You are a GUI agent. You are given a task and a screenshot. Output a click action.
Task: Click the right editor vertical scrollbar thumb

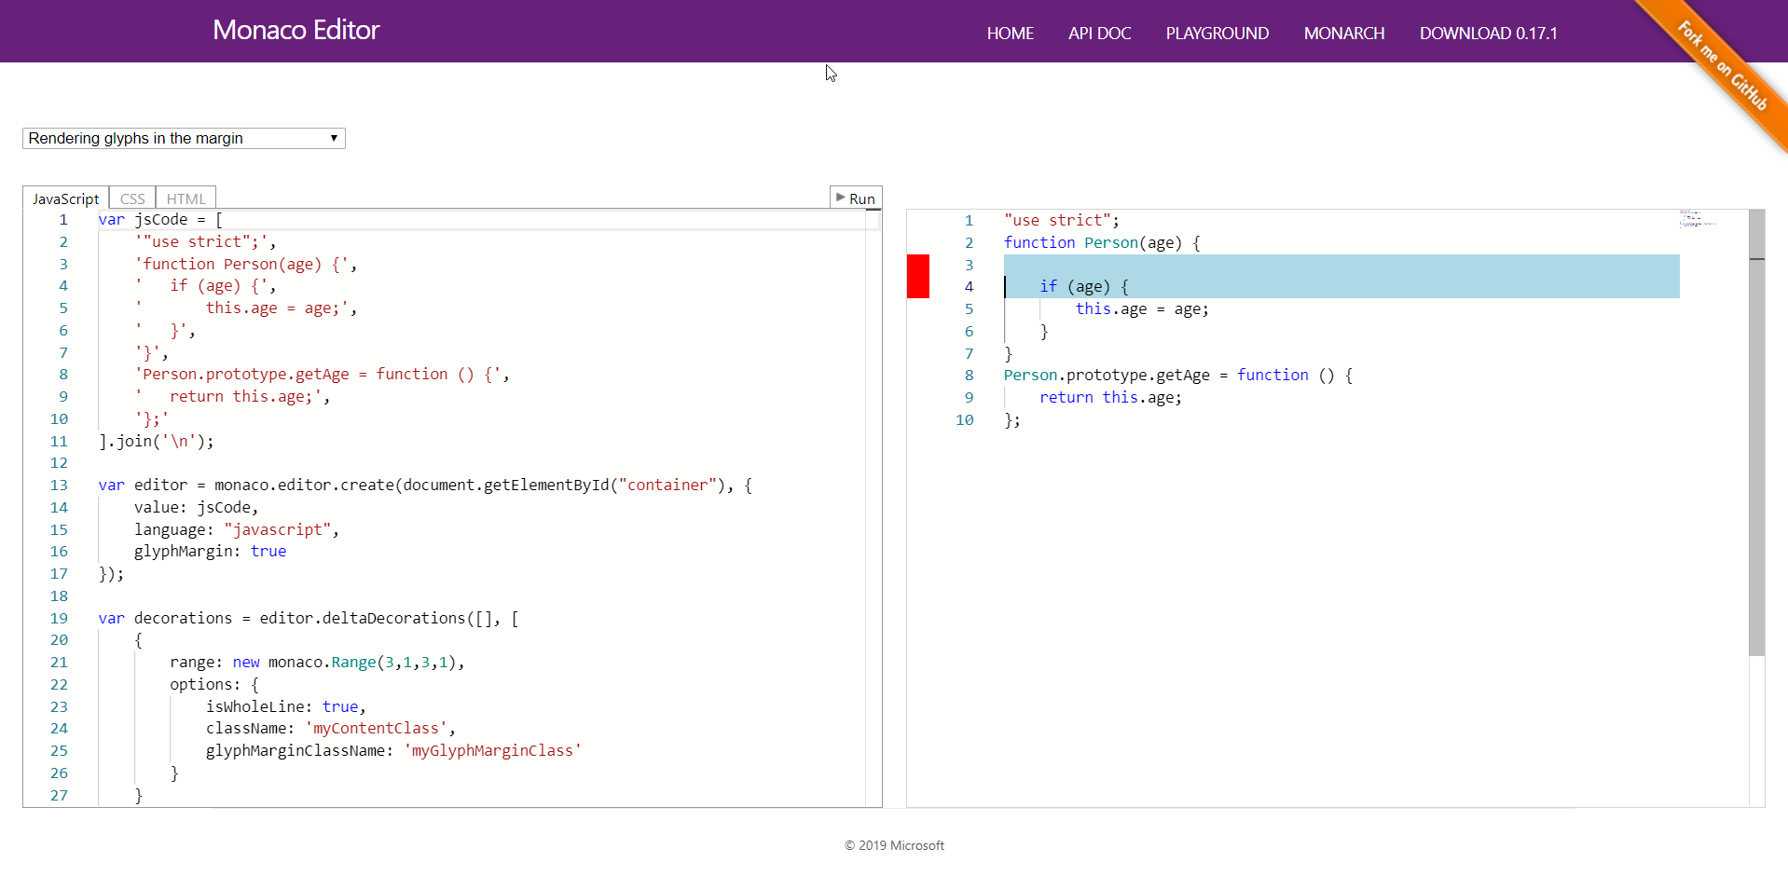1757,432
